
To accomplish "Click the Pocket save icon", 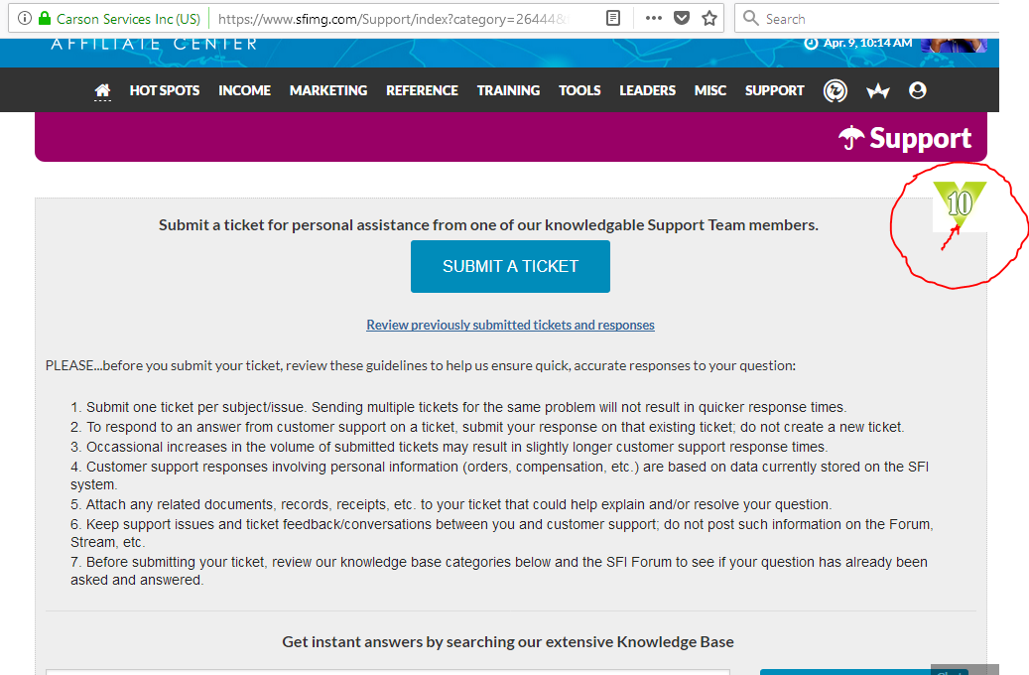I will pos(682,19).
